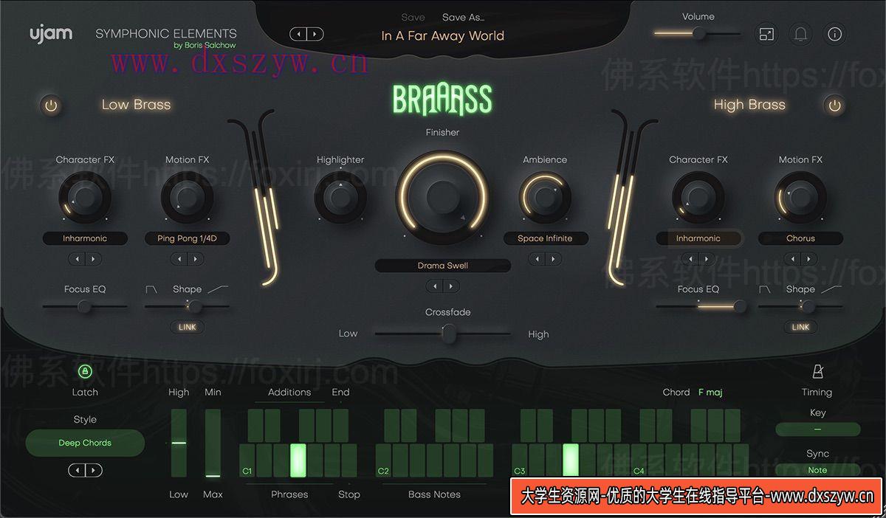Image resolution: width=886 pixels, height=518 pixels.
Task: Enable the Latch lock icon
Action: [85, 371]
